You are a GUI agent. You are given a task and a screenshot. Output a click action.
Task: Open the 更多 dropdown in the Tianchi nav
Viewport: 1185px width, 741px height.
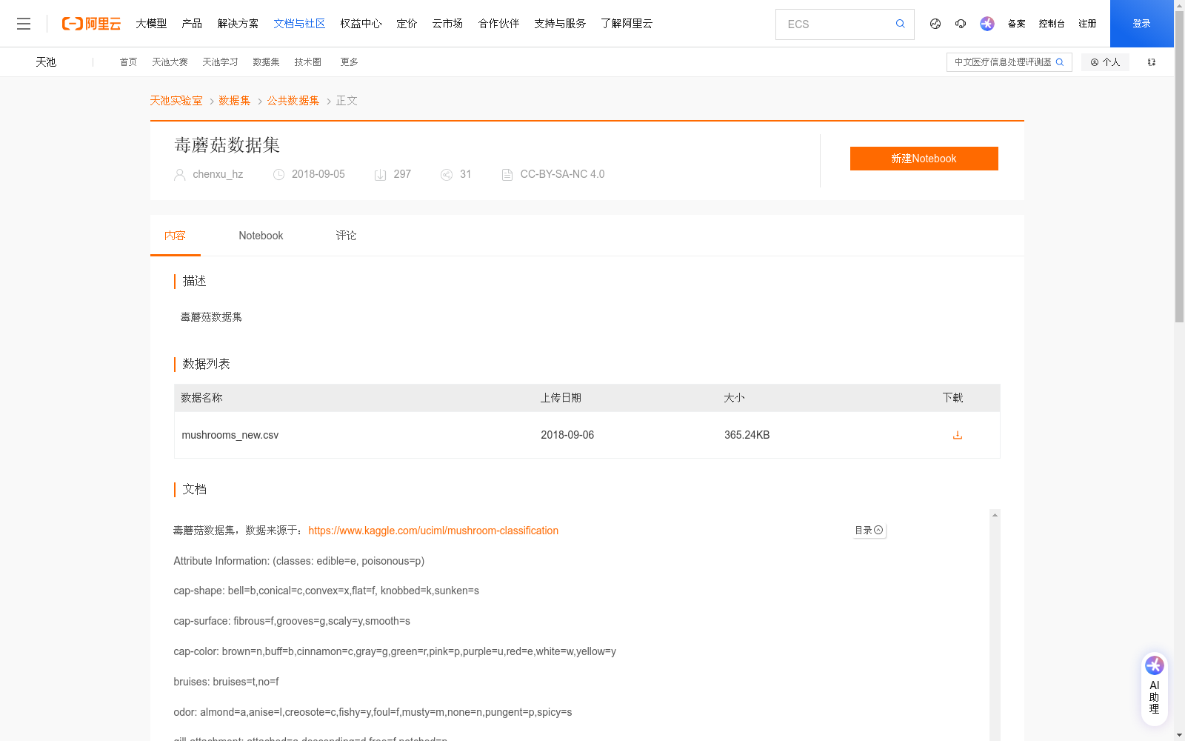[x=349, y=62]
